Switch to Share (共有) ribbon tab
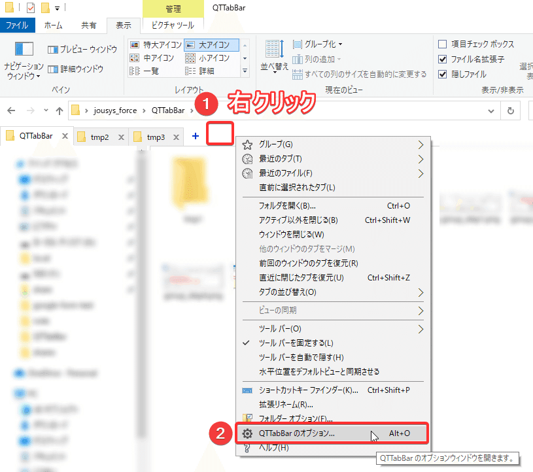 tap(89, 25)
